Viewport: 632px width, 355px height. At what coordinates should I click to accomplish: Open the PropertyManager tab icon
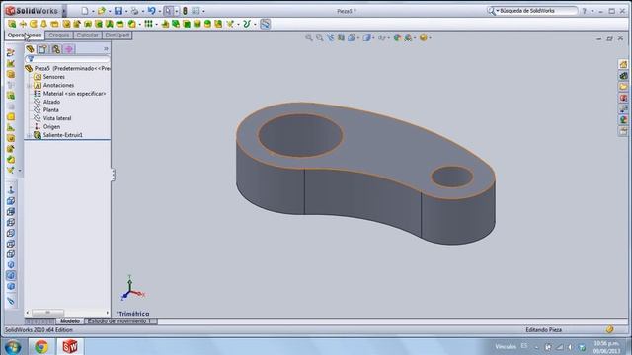point(42,49)
